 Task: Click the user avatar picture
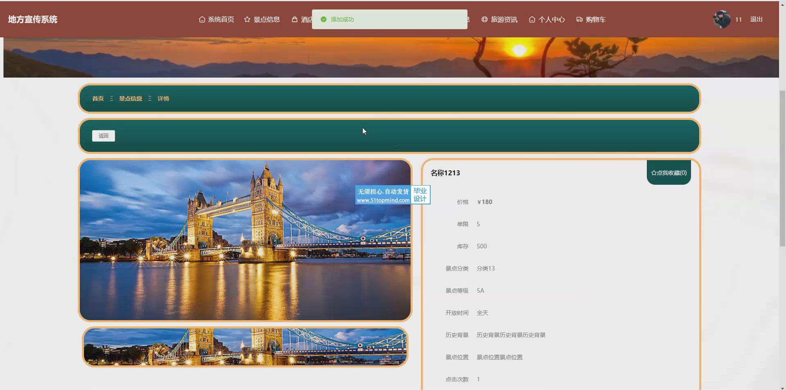(x=722, y=19)
